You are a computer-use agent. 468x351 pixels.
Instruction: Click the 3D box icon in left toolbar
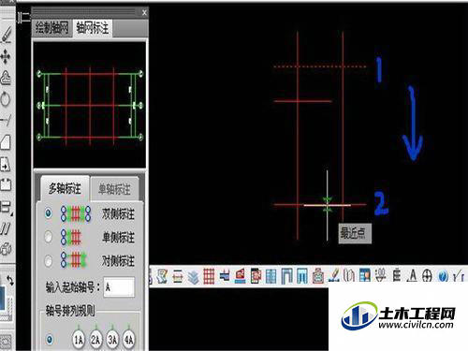pos(6,249)
